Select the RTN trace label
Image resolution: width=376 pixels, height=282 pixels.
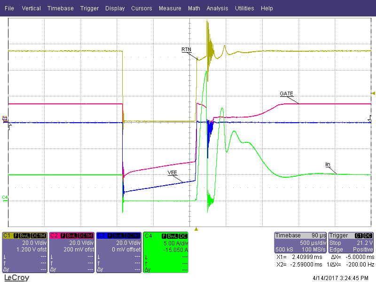tap(186, 49)
